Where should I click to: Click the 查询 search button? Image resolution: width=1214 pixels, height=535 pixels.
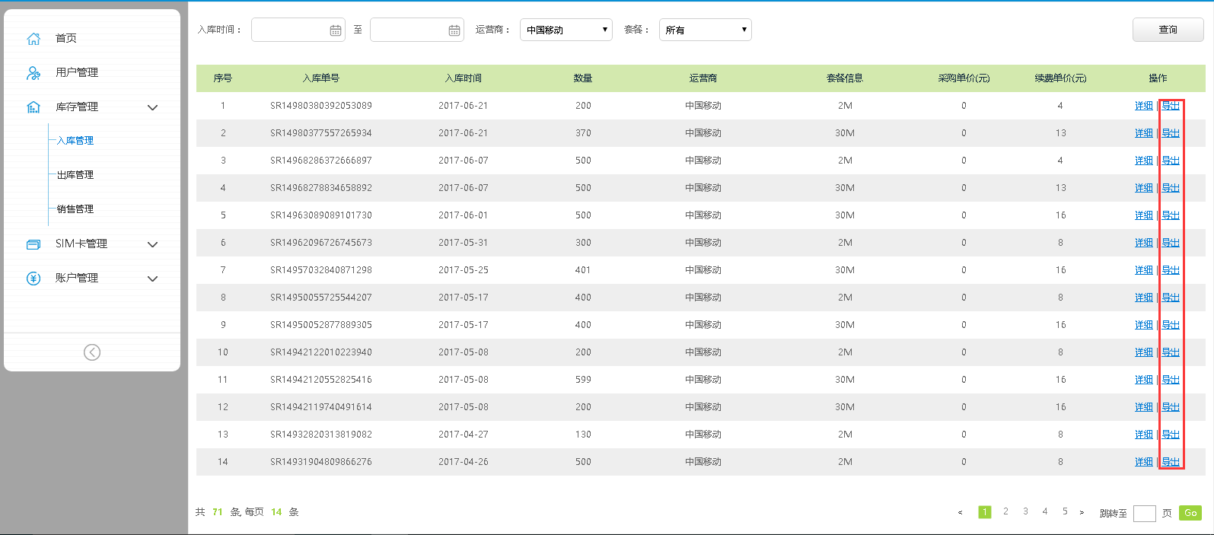click(1168, 30)
